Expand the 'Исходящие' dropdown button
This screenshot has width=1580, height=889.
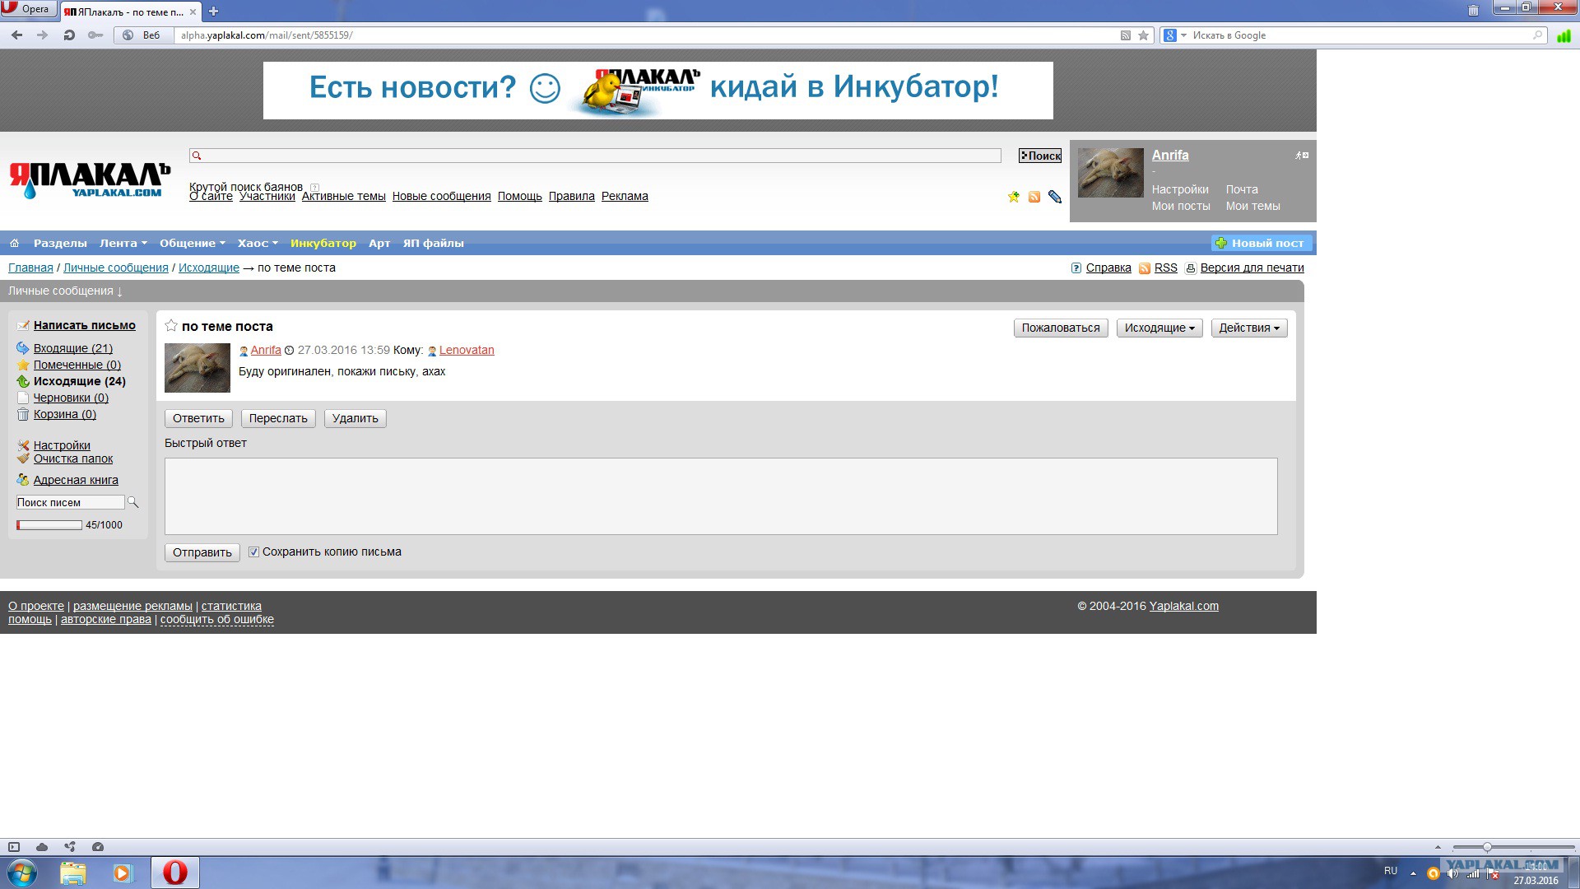coord(1159,328)
